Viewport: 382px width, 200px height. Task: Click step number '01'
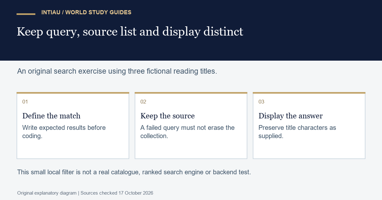pos(25,102)
